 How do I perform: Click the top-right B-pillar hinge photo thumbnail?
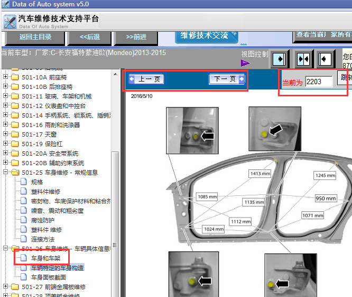point(275,129)
